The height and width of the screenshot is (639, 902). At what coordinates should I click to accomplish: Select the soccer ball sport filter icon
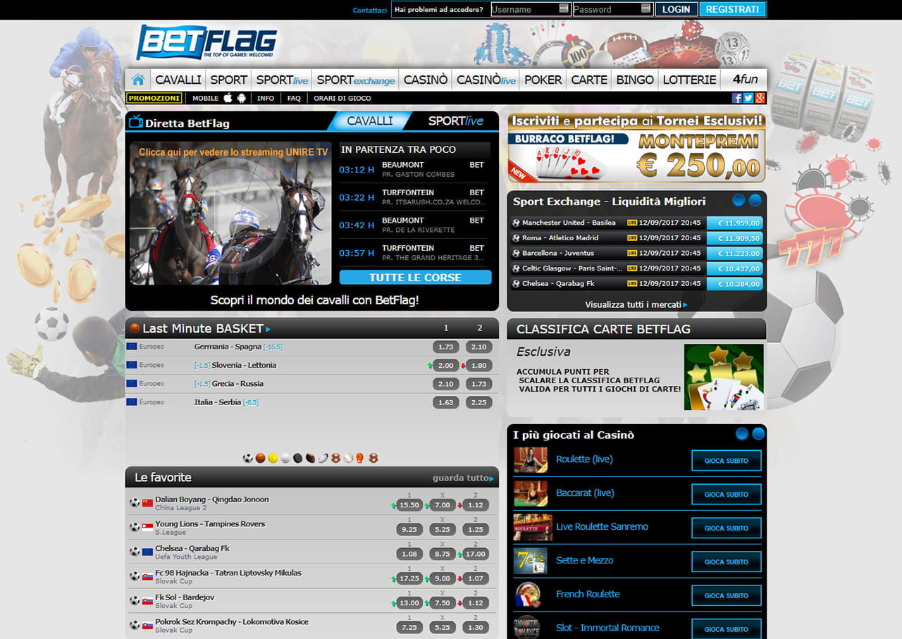pos(246,457)
